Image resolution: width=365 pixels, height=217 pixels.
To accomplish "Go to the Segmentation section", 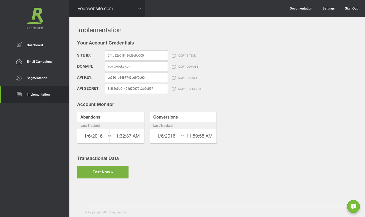I will [x=37, y=78].
